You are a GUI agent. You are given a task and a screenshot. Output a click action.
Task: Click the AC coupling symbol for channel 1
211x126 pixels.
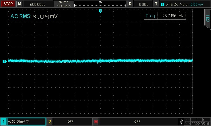pyautogui.click(x=10, y=122)
